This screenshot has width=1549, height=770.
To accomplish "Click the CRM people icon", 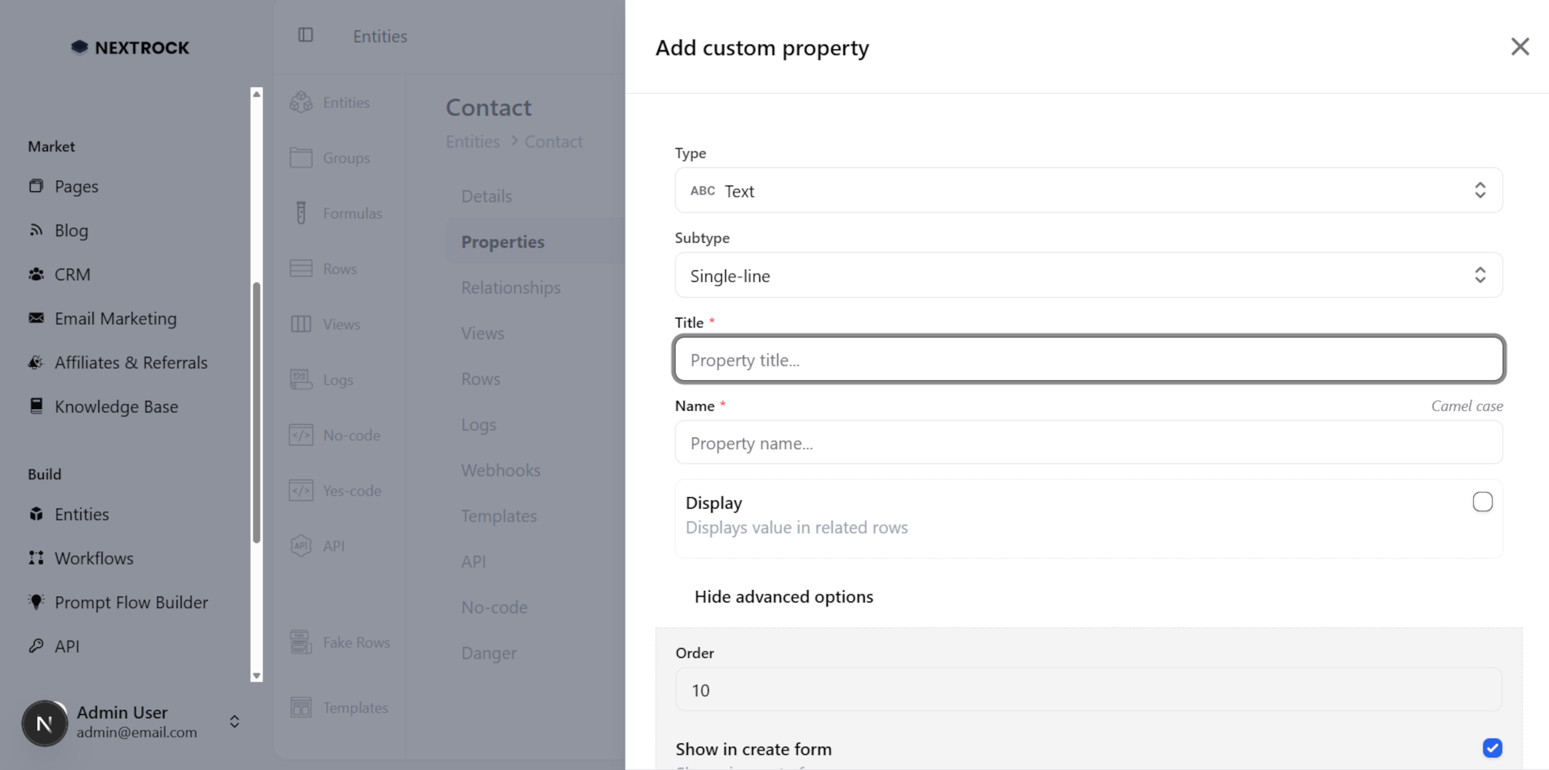I will coord(36,274).
